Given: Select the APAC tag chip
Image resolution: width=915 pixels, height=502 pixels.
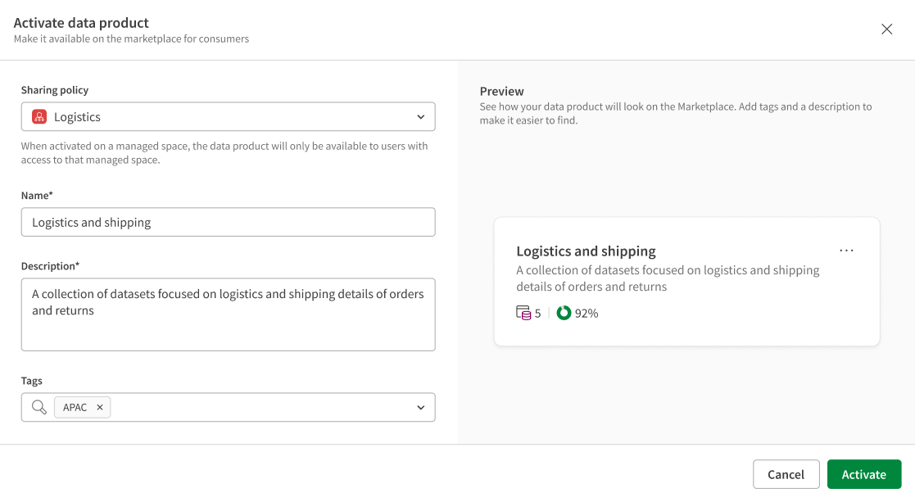Looking at the screenshot, I should click(x=75, y=407).
